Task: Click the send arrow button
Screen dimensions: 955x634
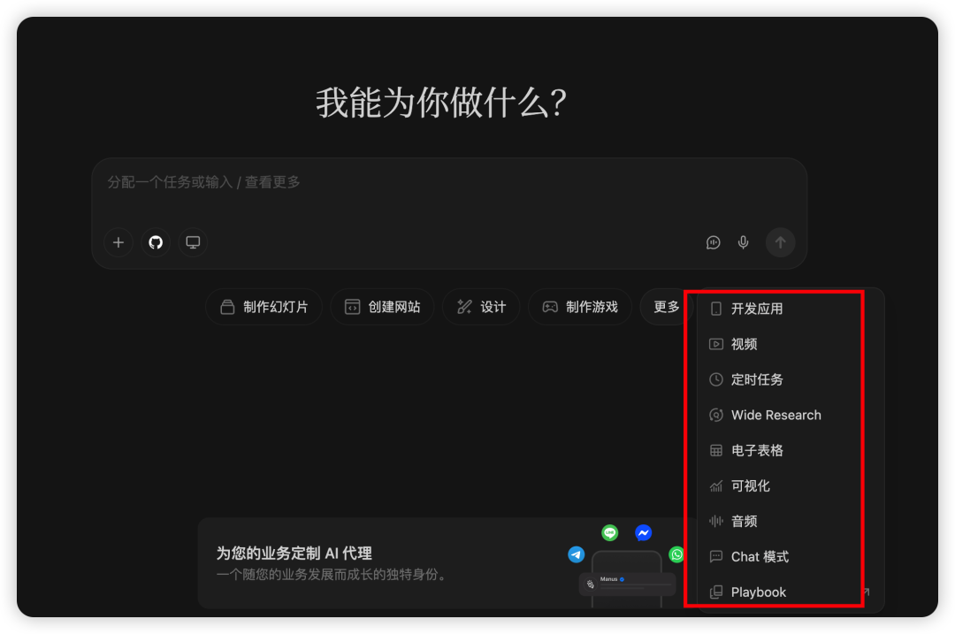Action: [780, 242]
